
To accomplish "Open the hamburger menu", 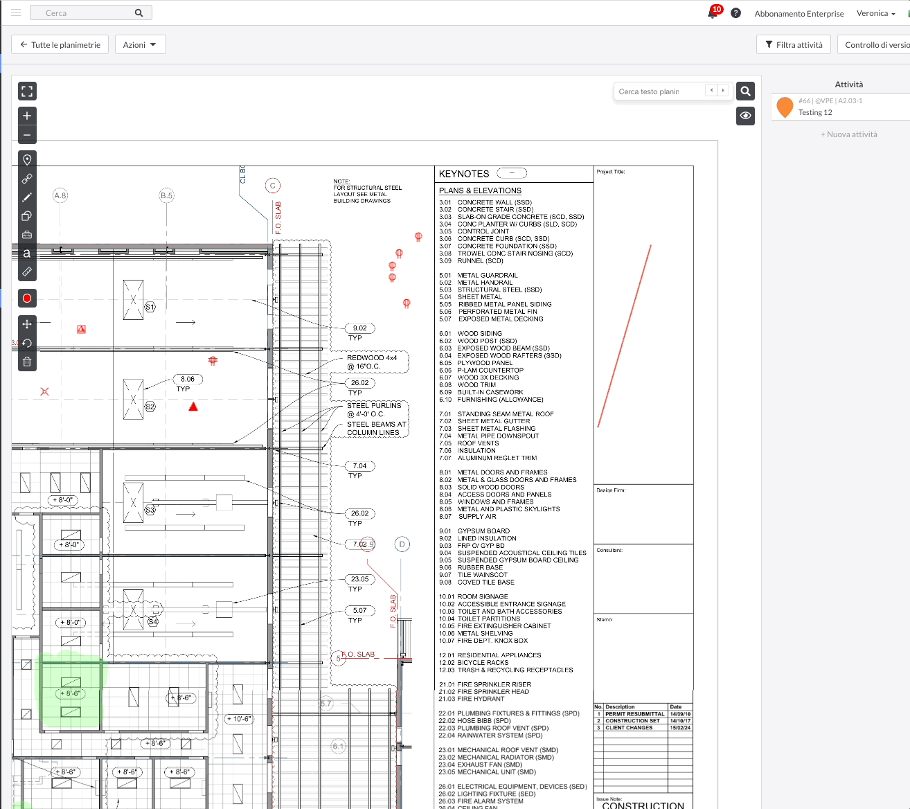I will point(16,12).
